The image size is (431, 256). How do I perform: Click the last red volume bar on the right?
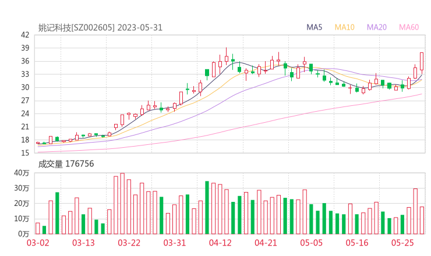pyautogui.click(x=422, y=221)
